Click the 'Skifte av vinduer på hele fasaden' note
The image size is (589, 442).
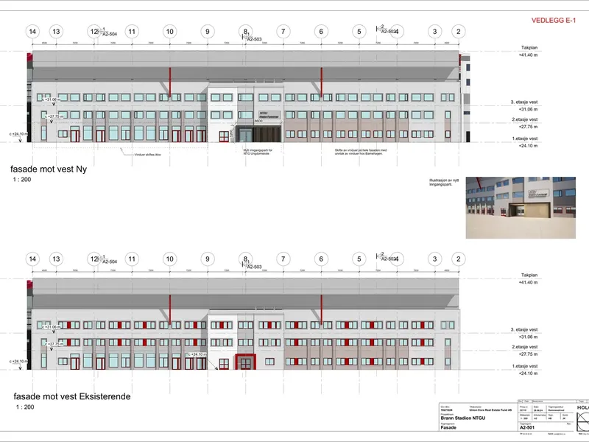(361, 152)
